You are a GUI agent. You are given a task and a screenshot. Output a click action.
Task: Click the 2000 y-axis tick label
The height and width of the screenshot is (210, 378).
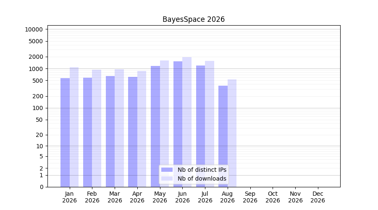point(35,57)
